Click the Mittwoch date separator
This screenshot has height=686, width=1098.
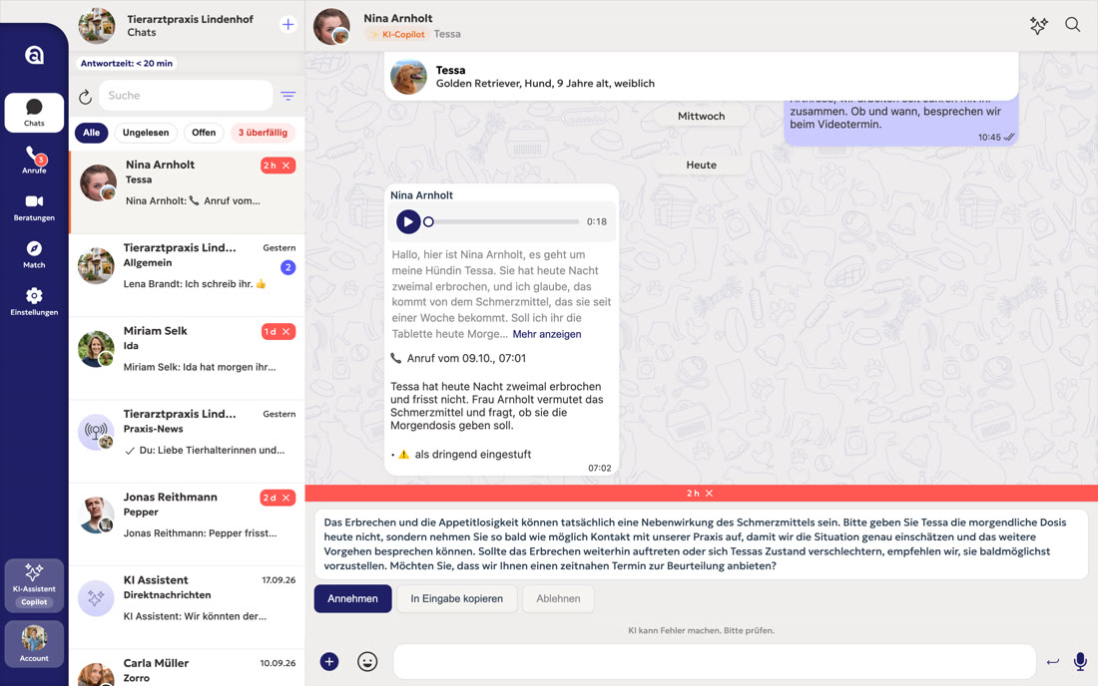click(701, 116)
